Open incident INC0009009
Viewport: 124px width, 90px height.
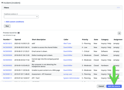pyautogui.click(x=7, y=47)
